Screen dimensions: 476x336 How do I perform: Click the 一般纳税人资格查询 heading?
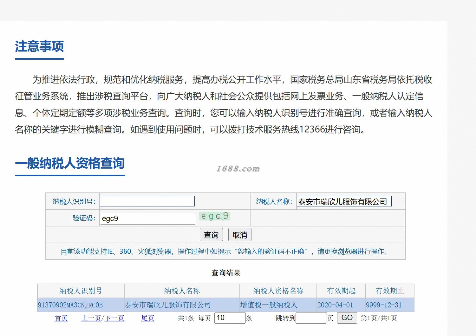(70, 163)
